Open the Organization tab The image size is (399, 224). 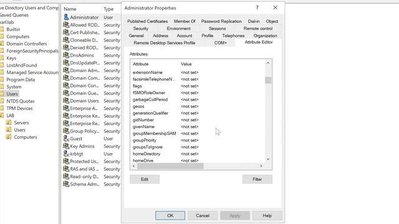coord(265,35)
